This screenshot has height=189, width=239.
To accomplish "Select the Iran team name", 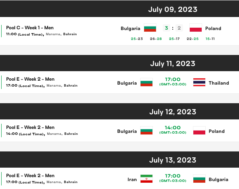I will (132, 180).
